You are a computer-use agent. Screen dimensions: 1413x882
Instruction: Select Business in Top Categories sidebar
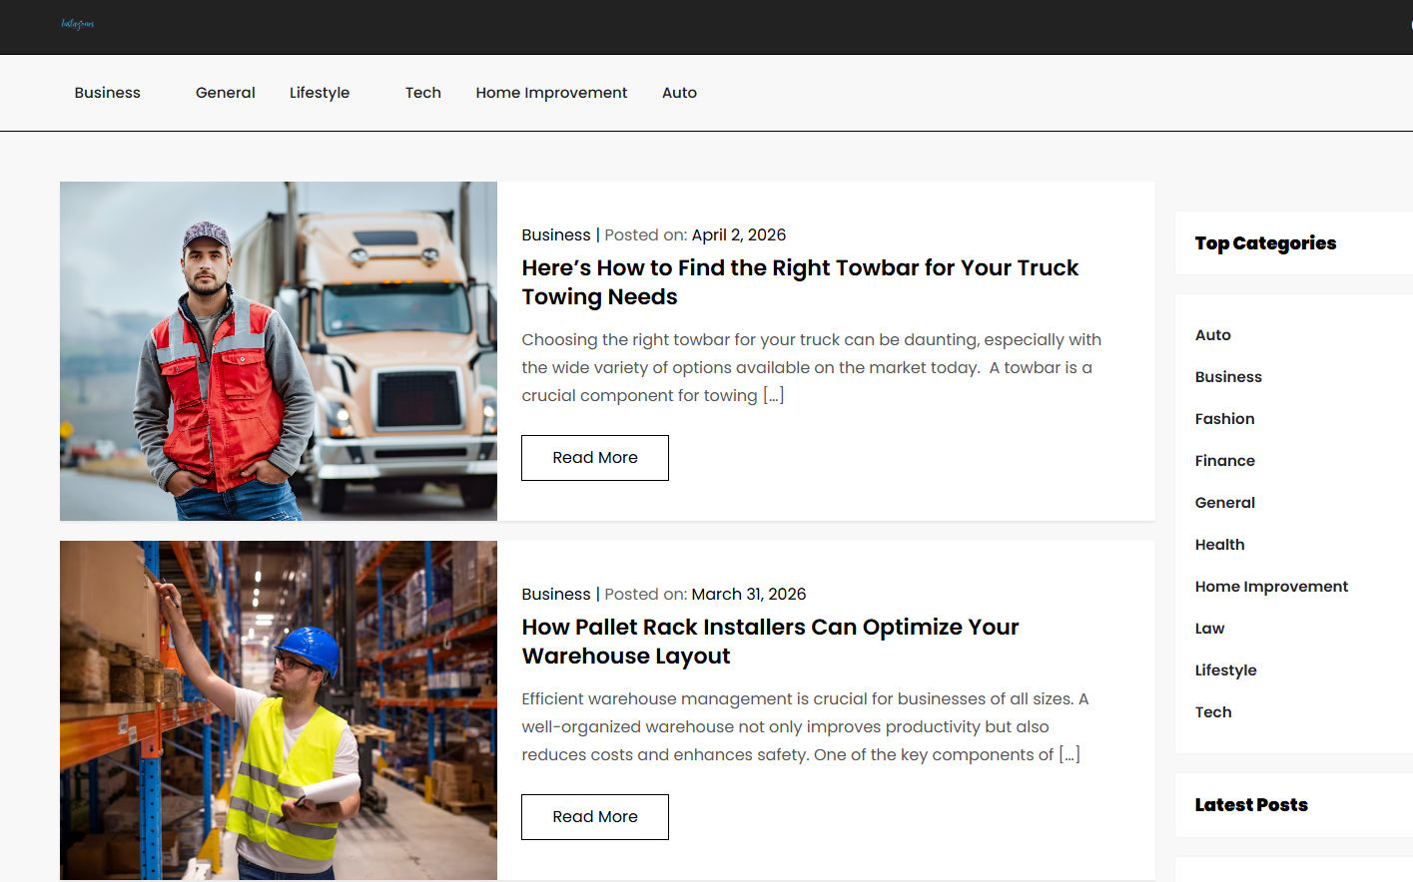[1228, 377]
